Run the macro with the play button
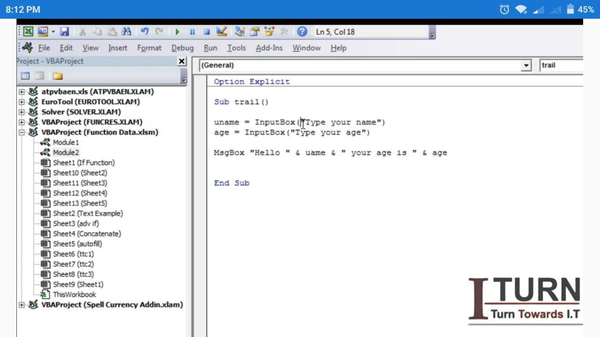This screenshot has height=337, width=600. (178, 32)
